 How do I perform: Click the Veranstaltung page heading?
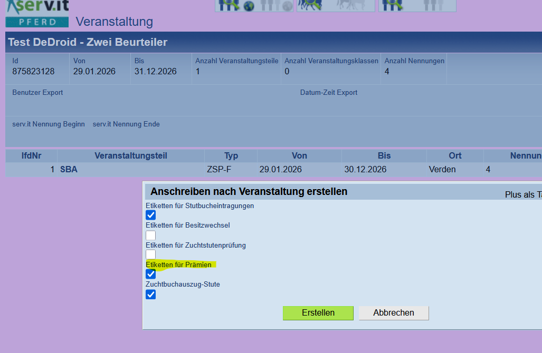point(115,22)
